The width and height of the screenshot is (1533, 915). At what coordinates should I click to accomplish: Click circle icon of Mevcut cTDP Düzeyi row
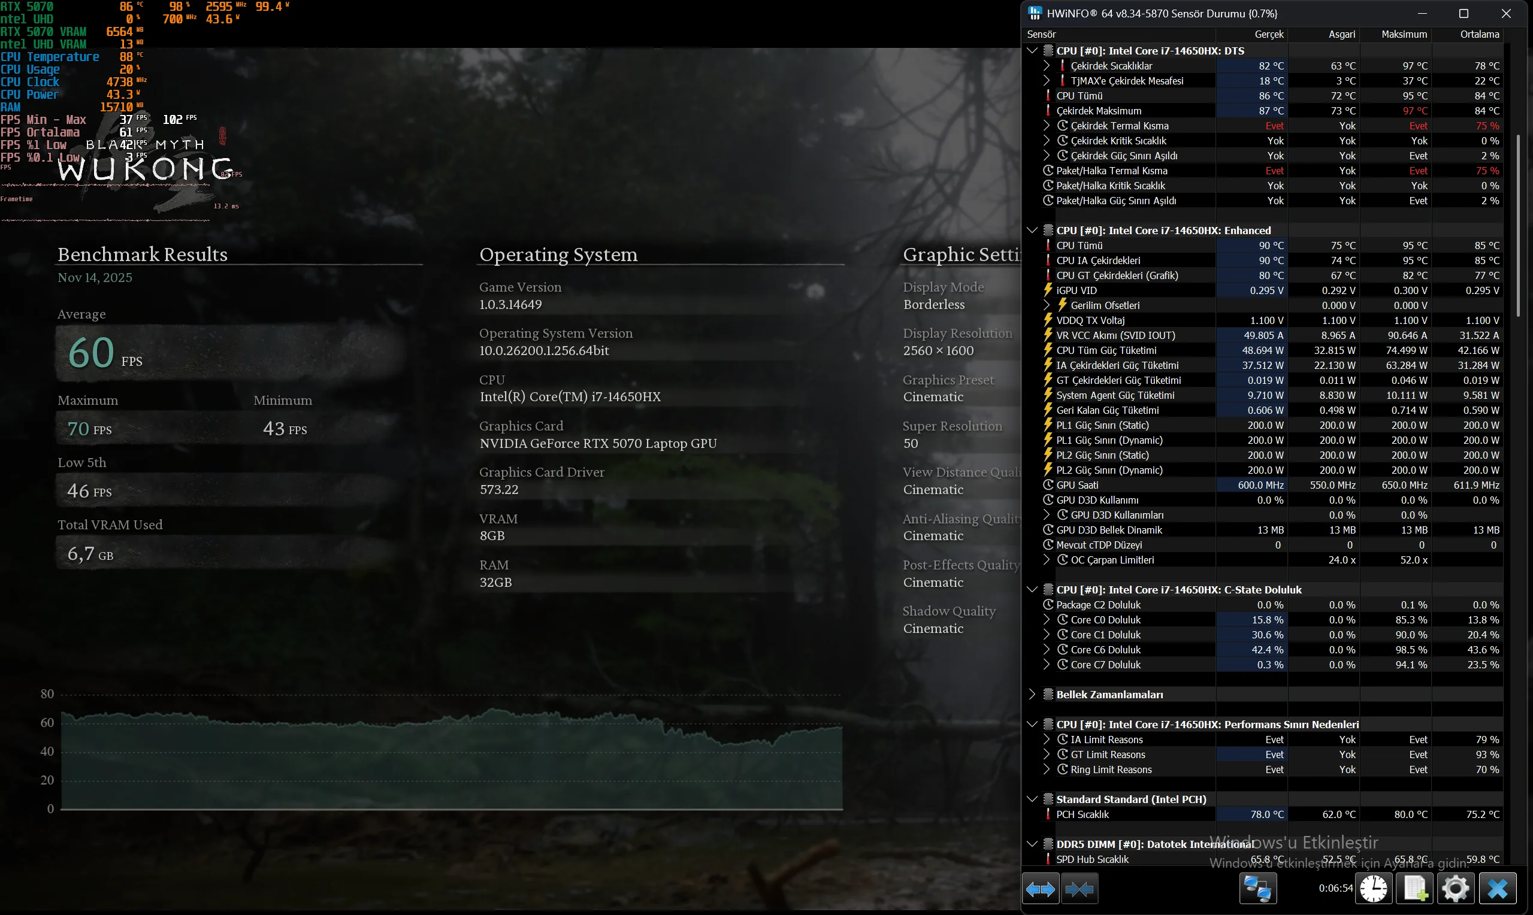[x=1048, y=544]
